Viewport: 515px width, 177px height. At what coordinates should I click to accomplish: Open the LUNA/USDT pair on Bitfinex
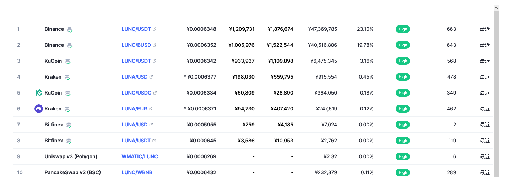pyautogui.click(x=136, y=141)
